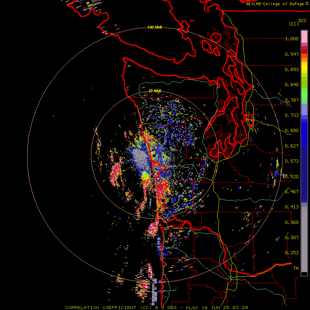Click the 0.573 scale value
This screenshot has width=310, height=310.
tap(292, 161)
